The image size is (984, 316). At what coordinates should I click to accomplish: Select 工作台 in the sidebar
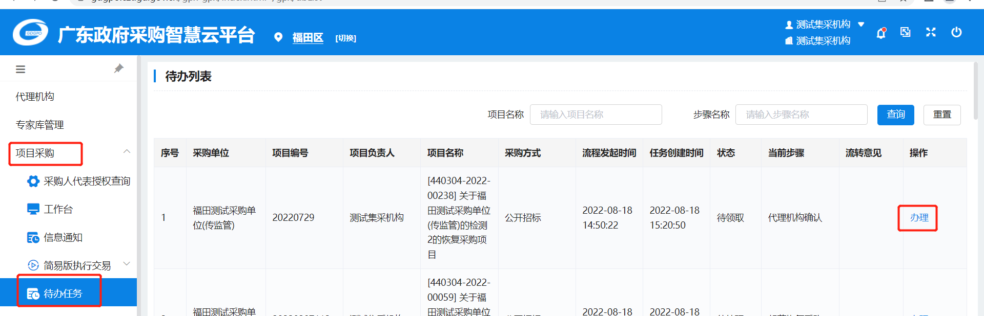point(58,209)
